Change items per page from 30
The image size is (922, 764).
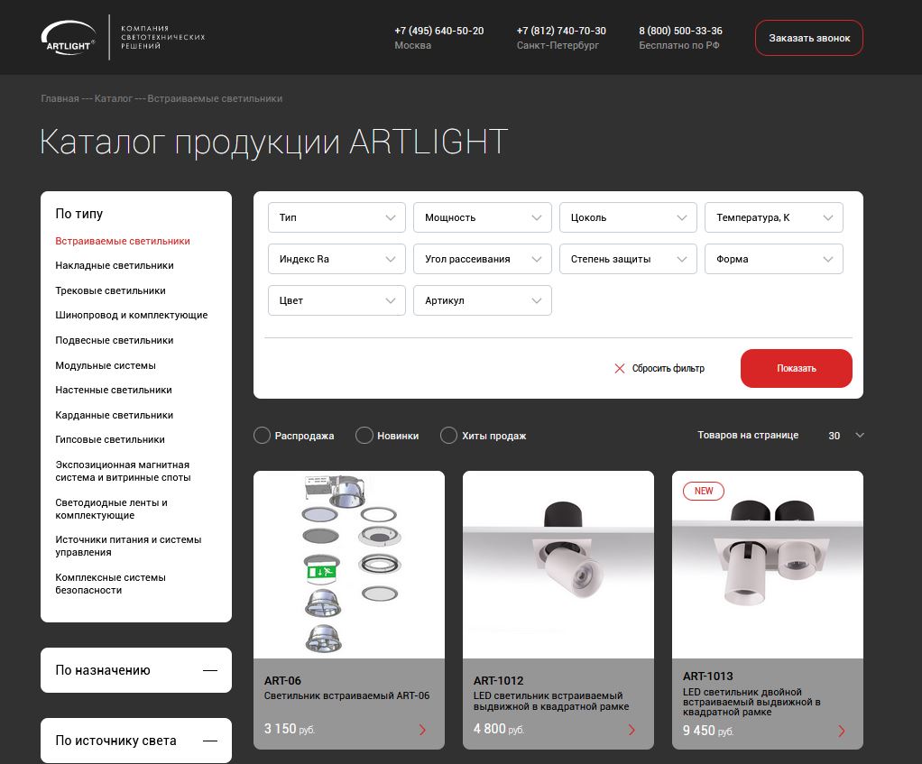(x=845, y=436)
